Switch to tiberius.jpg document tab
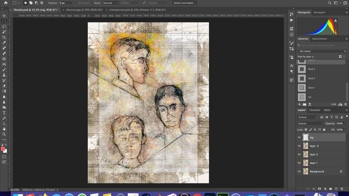Viewport: 349px width, 196px height. click(84, 10)
